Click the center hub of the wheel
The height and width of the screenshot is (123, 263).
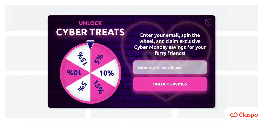coord(91,73)
